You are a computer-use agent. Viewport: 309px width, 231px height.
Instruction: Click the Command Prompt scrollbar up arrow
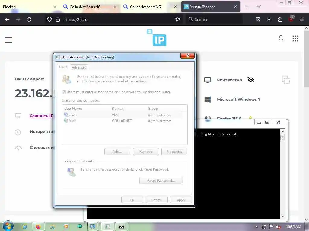(x=282, y=131)
